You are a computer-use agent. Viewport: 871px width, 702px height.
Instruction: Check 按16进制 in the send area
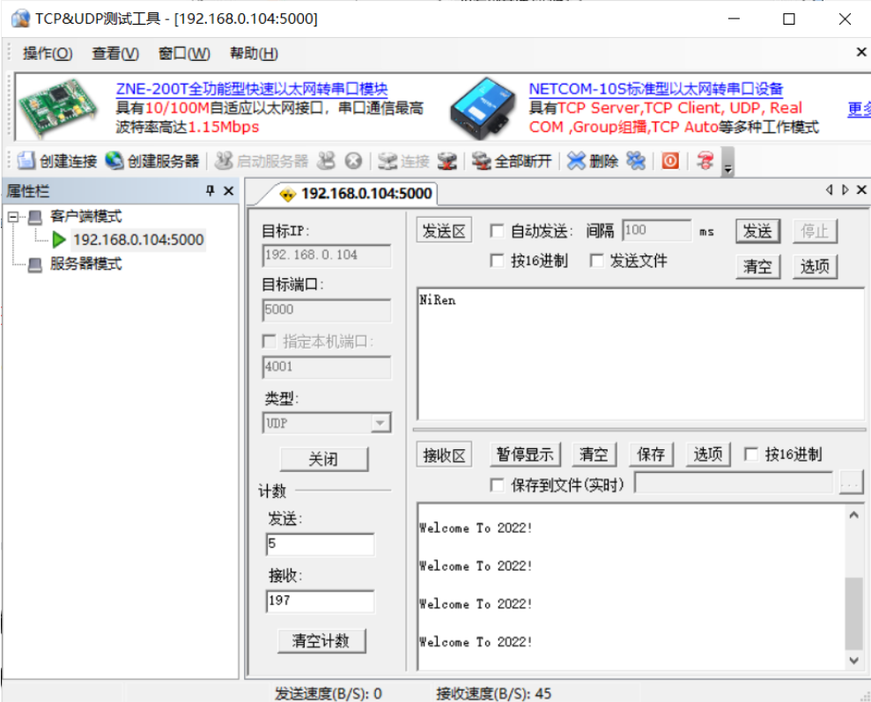point(498,261)
